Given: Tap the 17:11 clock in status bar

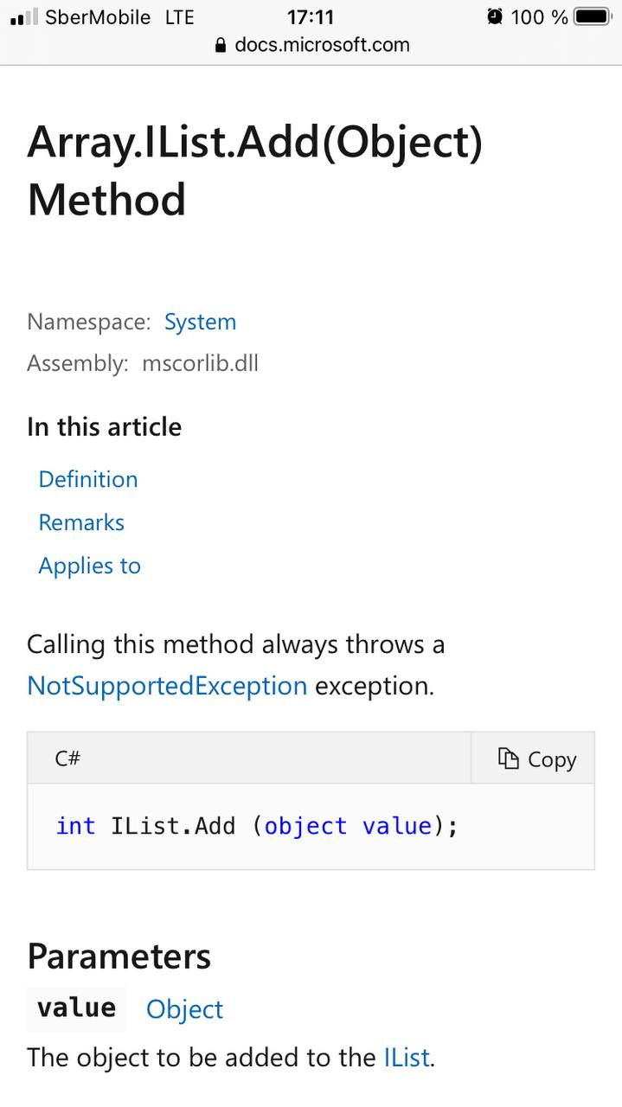Looking at the screenshot, I should [311, 16].
